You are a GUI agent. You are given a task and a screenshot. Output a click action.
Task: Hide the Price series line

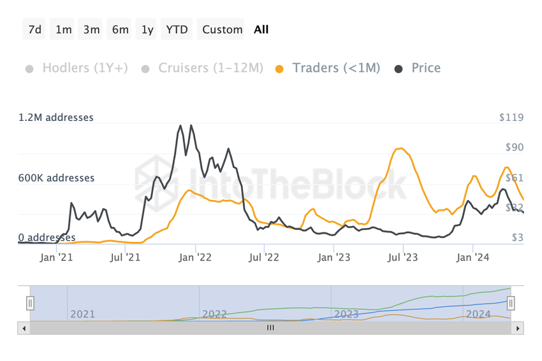tap(418, 68)
